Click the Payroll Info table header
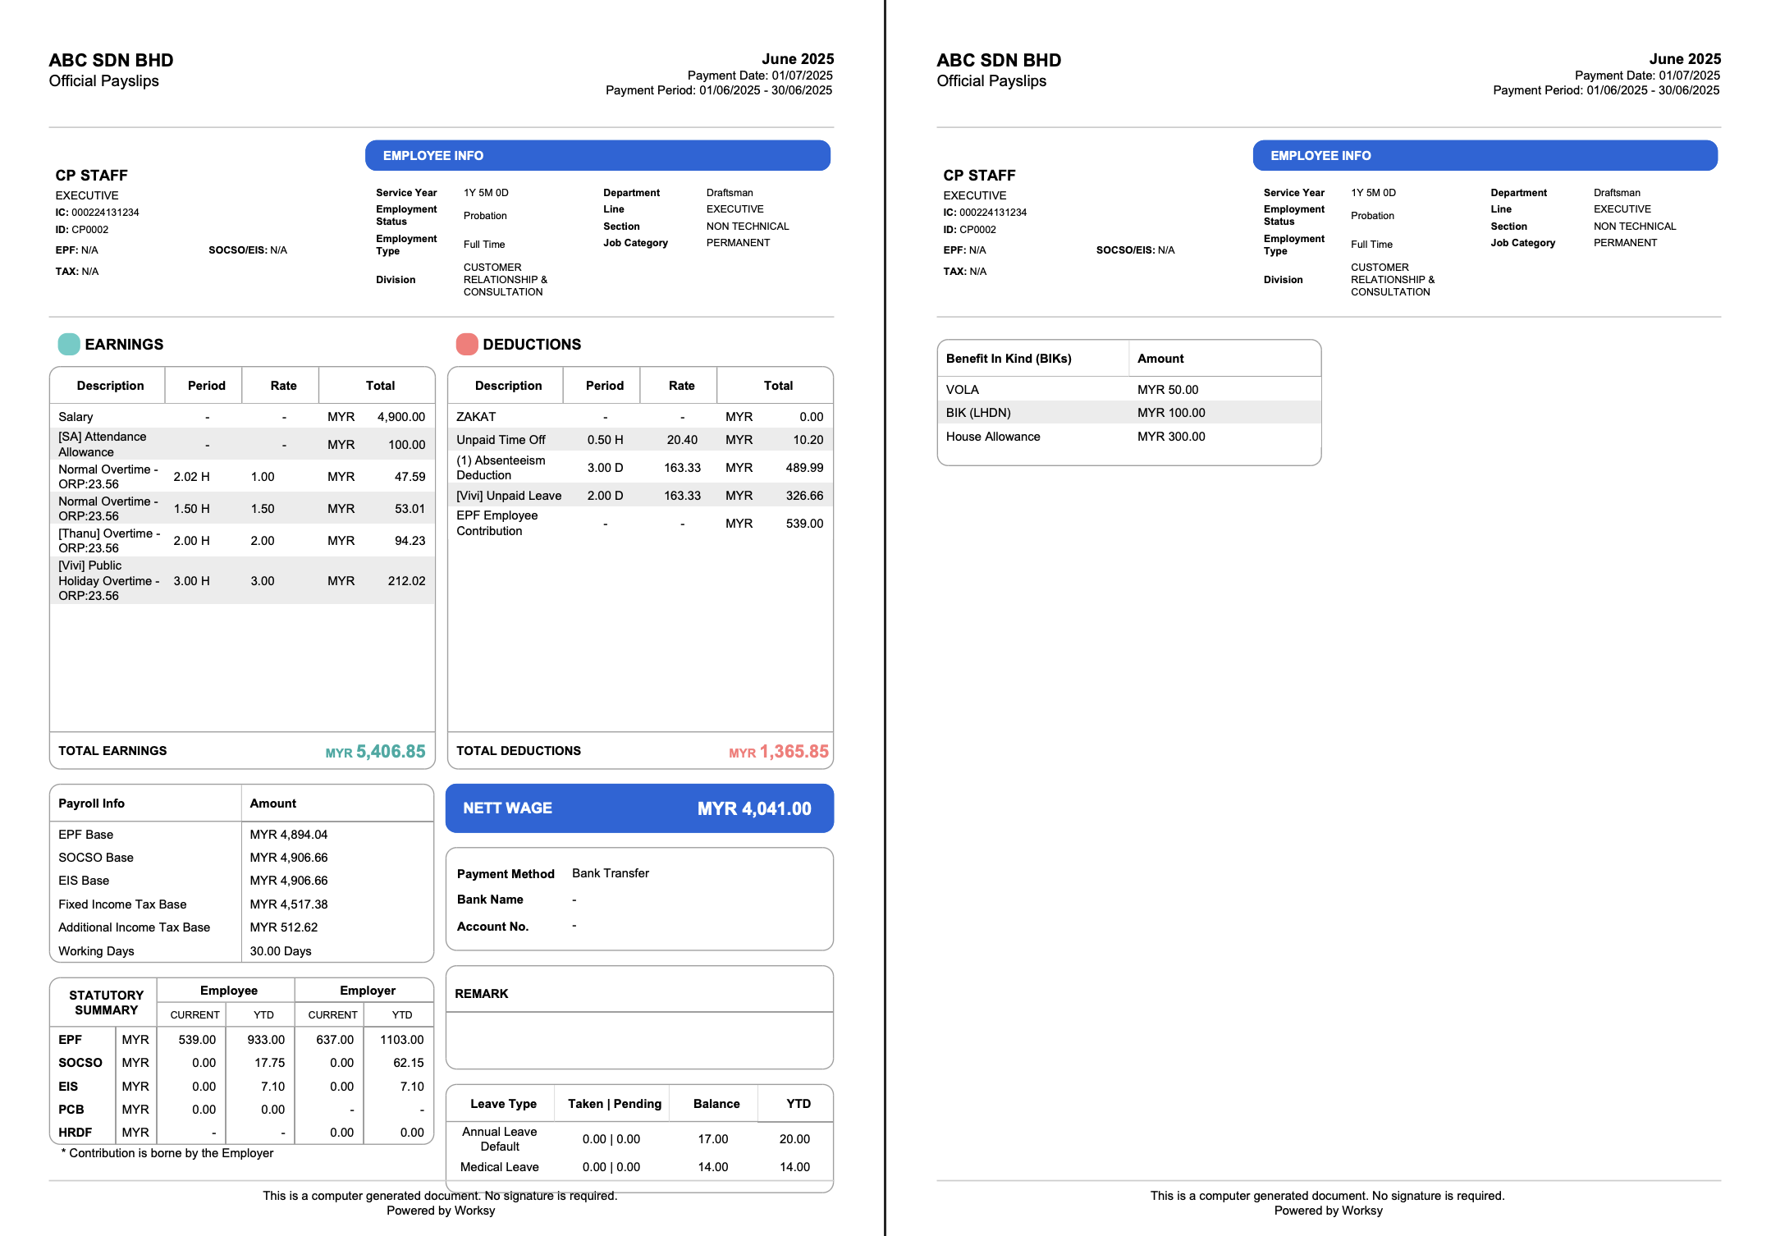This screenshot has height=1236, width=1771. click(x=91, y=803)
